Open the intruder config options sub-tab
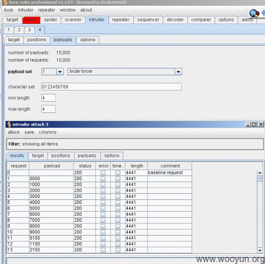 88,40
